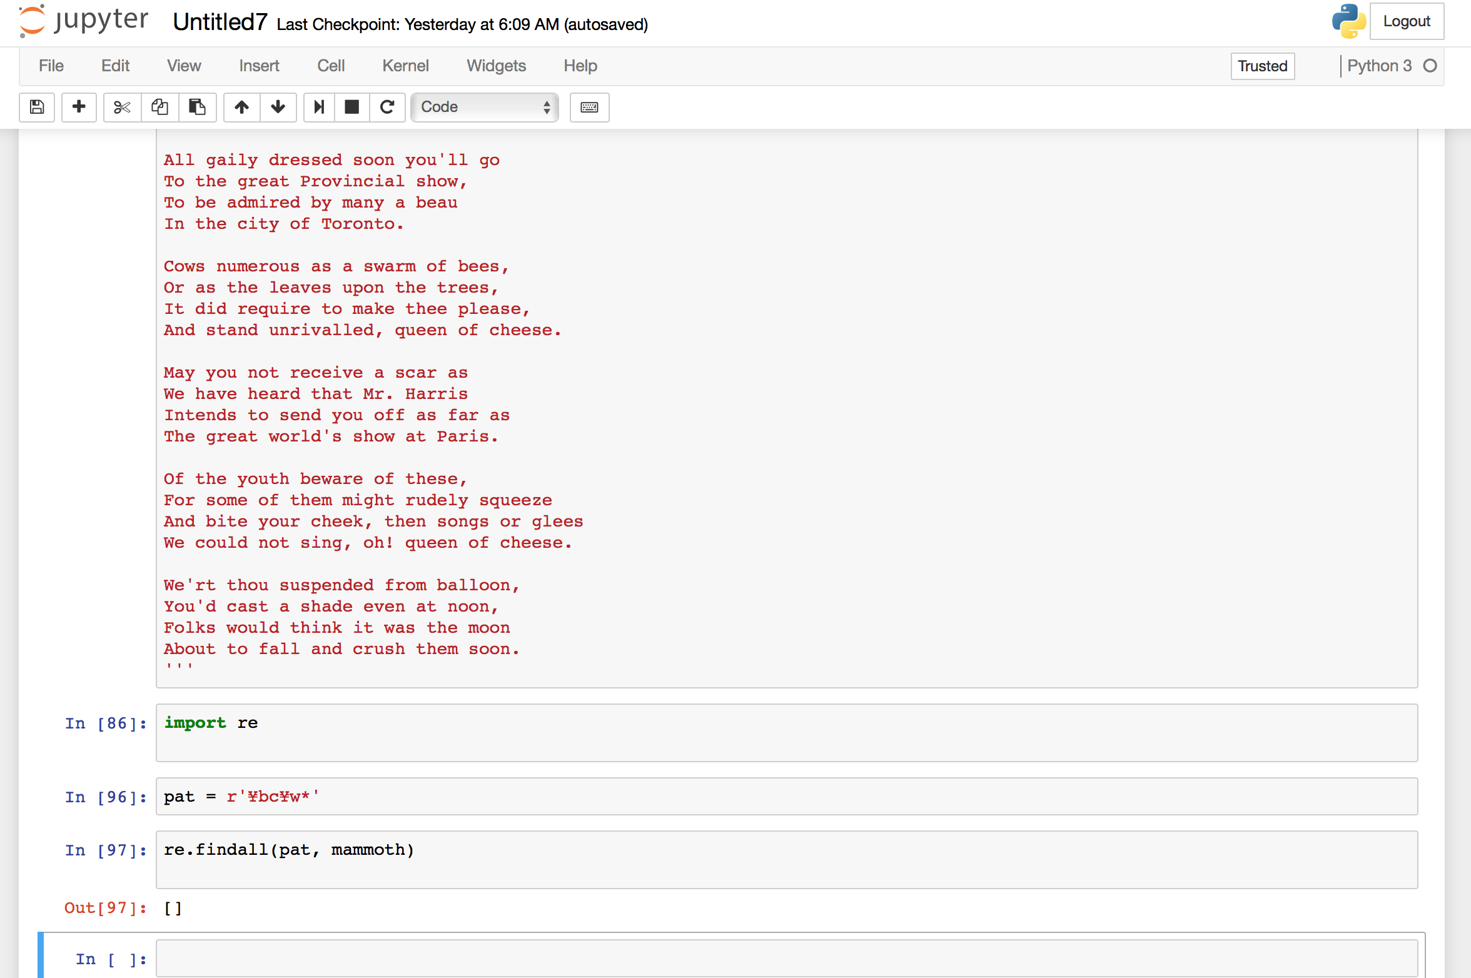The image size is (1471, 978).
Task: Click the closing triple quotes in poem cell
Action: 179,666
